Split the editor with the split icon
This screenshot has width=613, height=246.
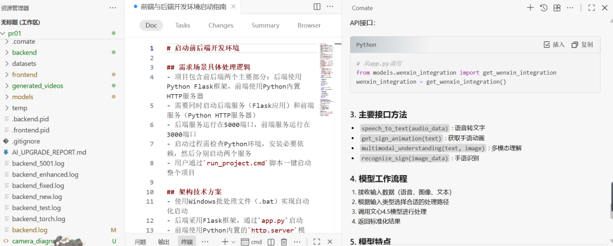coord(317,7)
